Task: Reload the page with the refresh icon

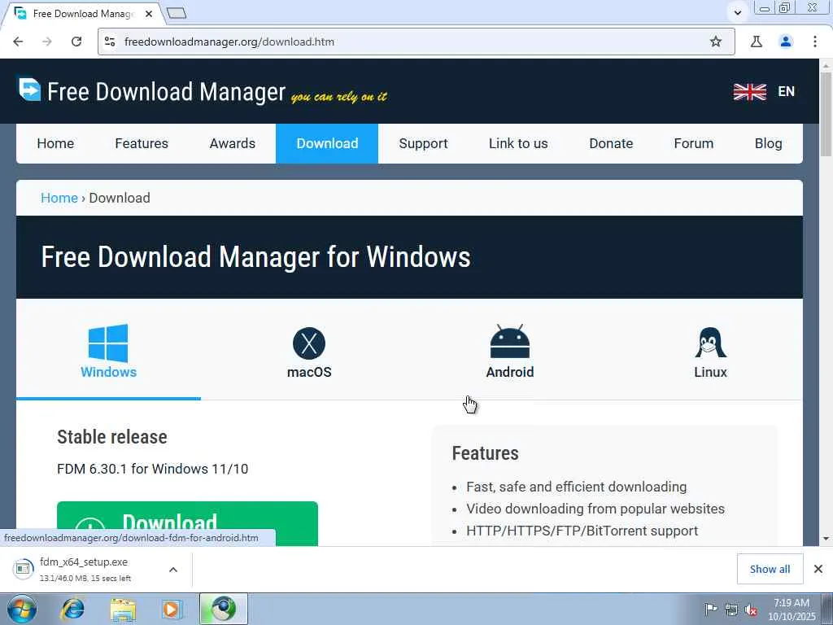Action: click(76, 42)
